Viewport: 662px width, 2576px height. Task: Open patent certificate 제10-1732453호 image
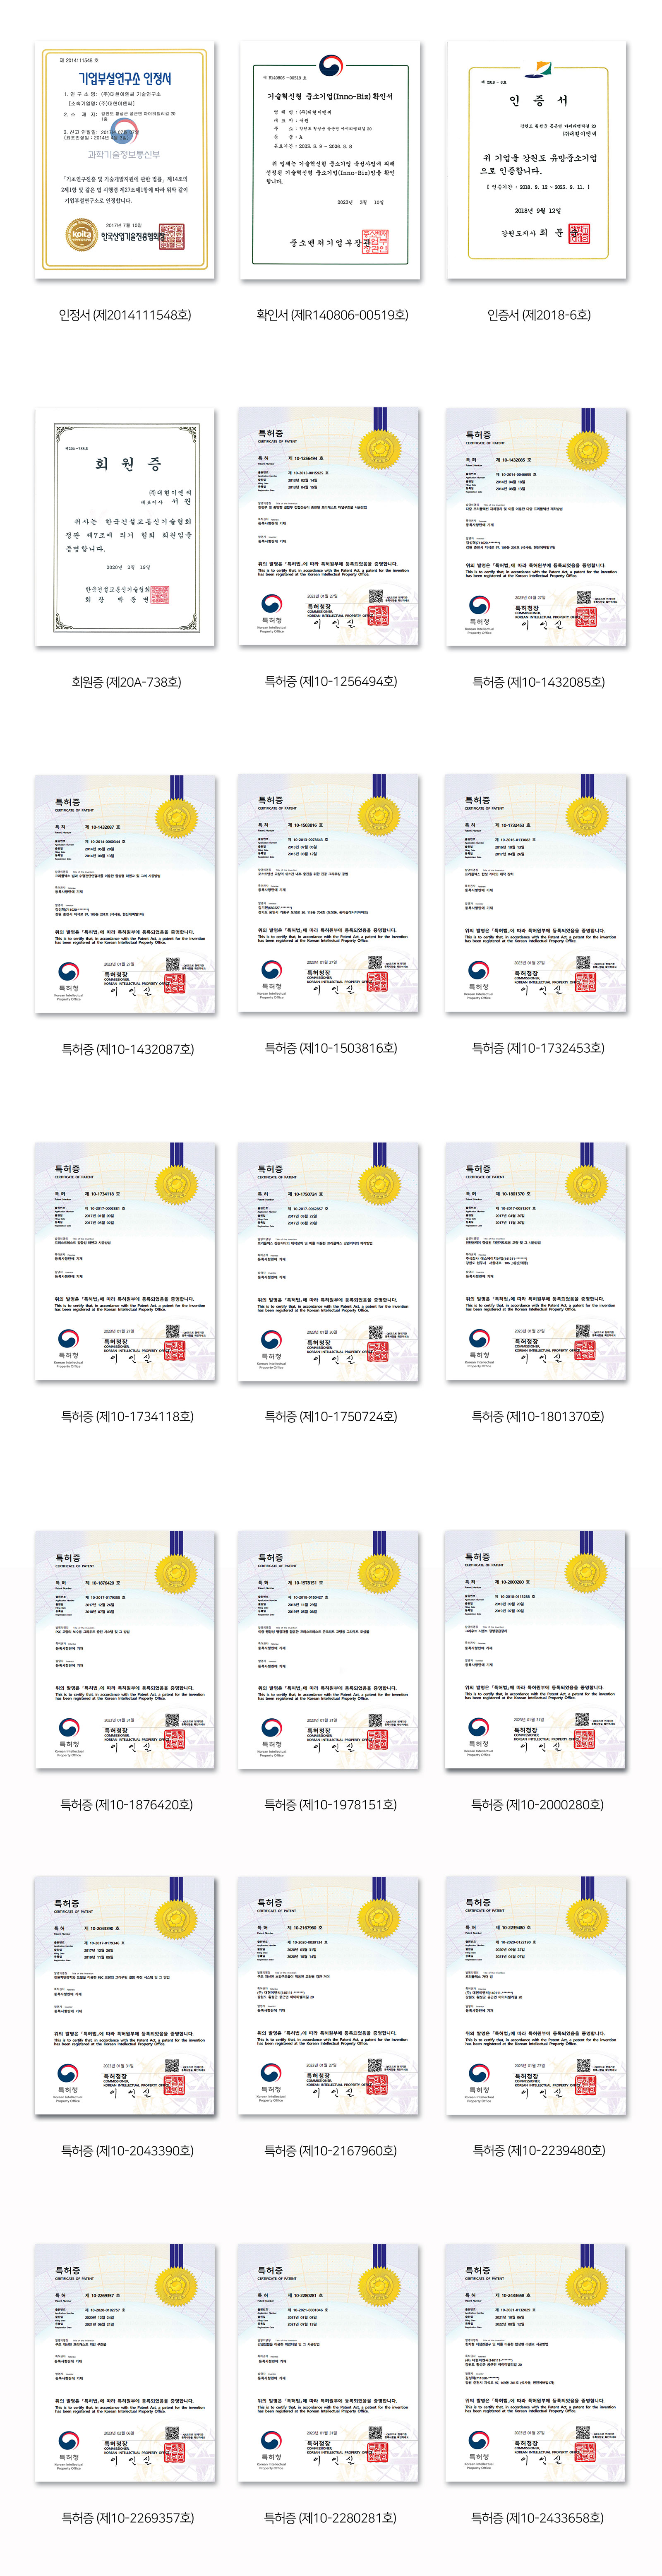(x=536, y=894)
